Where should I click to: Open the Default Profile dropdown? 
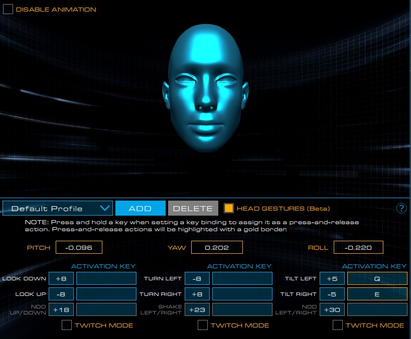(58, 208)
